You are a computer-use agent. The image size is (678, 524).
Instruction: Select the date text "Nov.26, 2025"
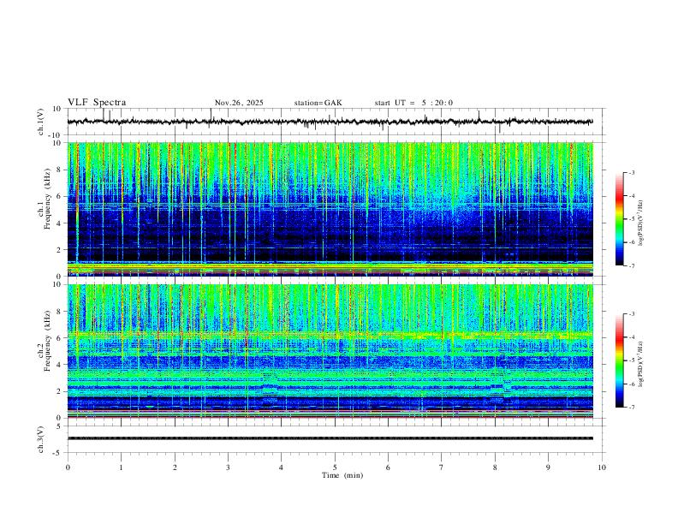click(239, 103)
